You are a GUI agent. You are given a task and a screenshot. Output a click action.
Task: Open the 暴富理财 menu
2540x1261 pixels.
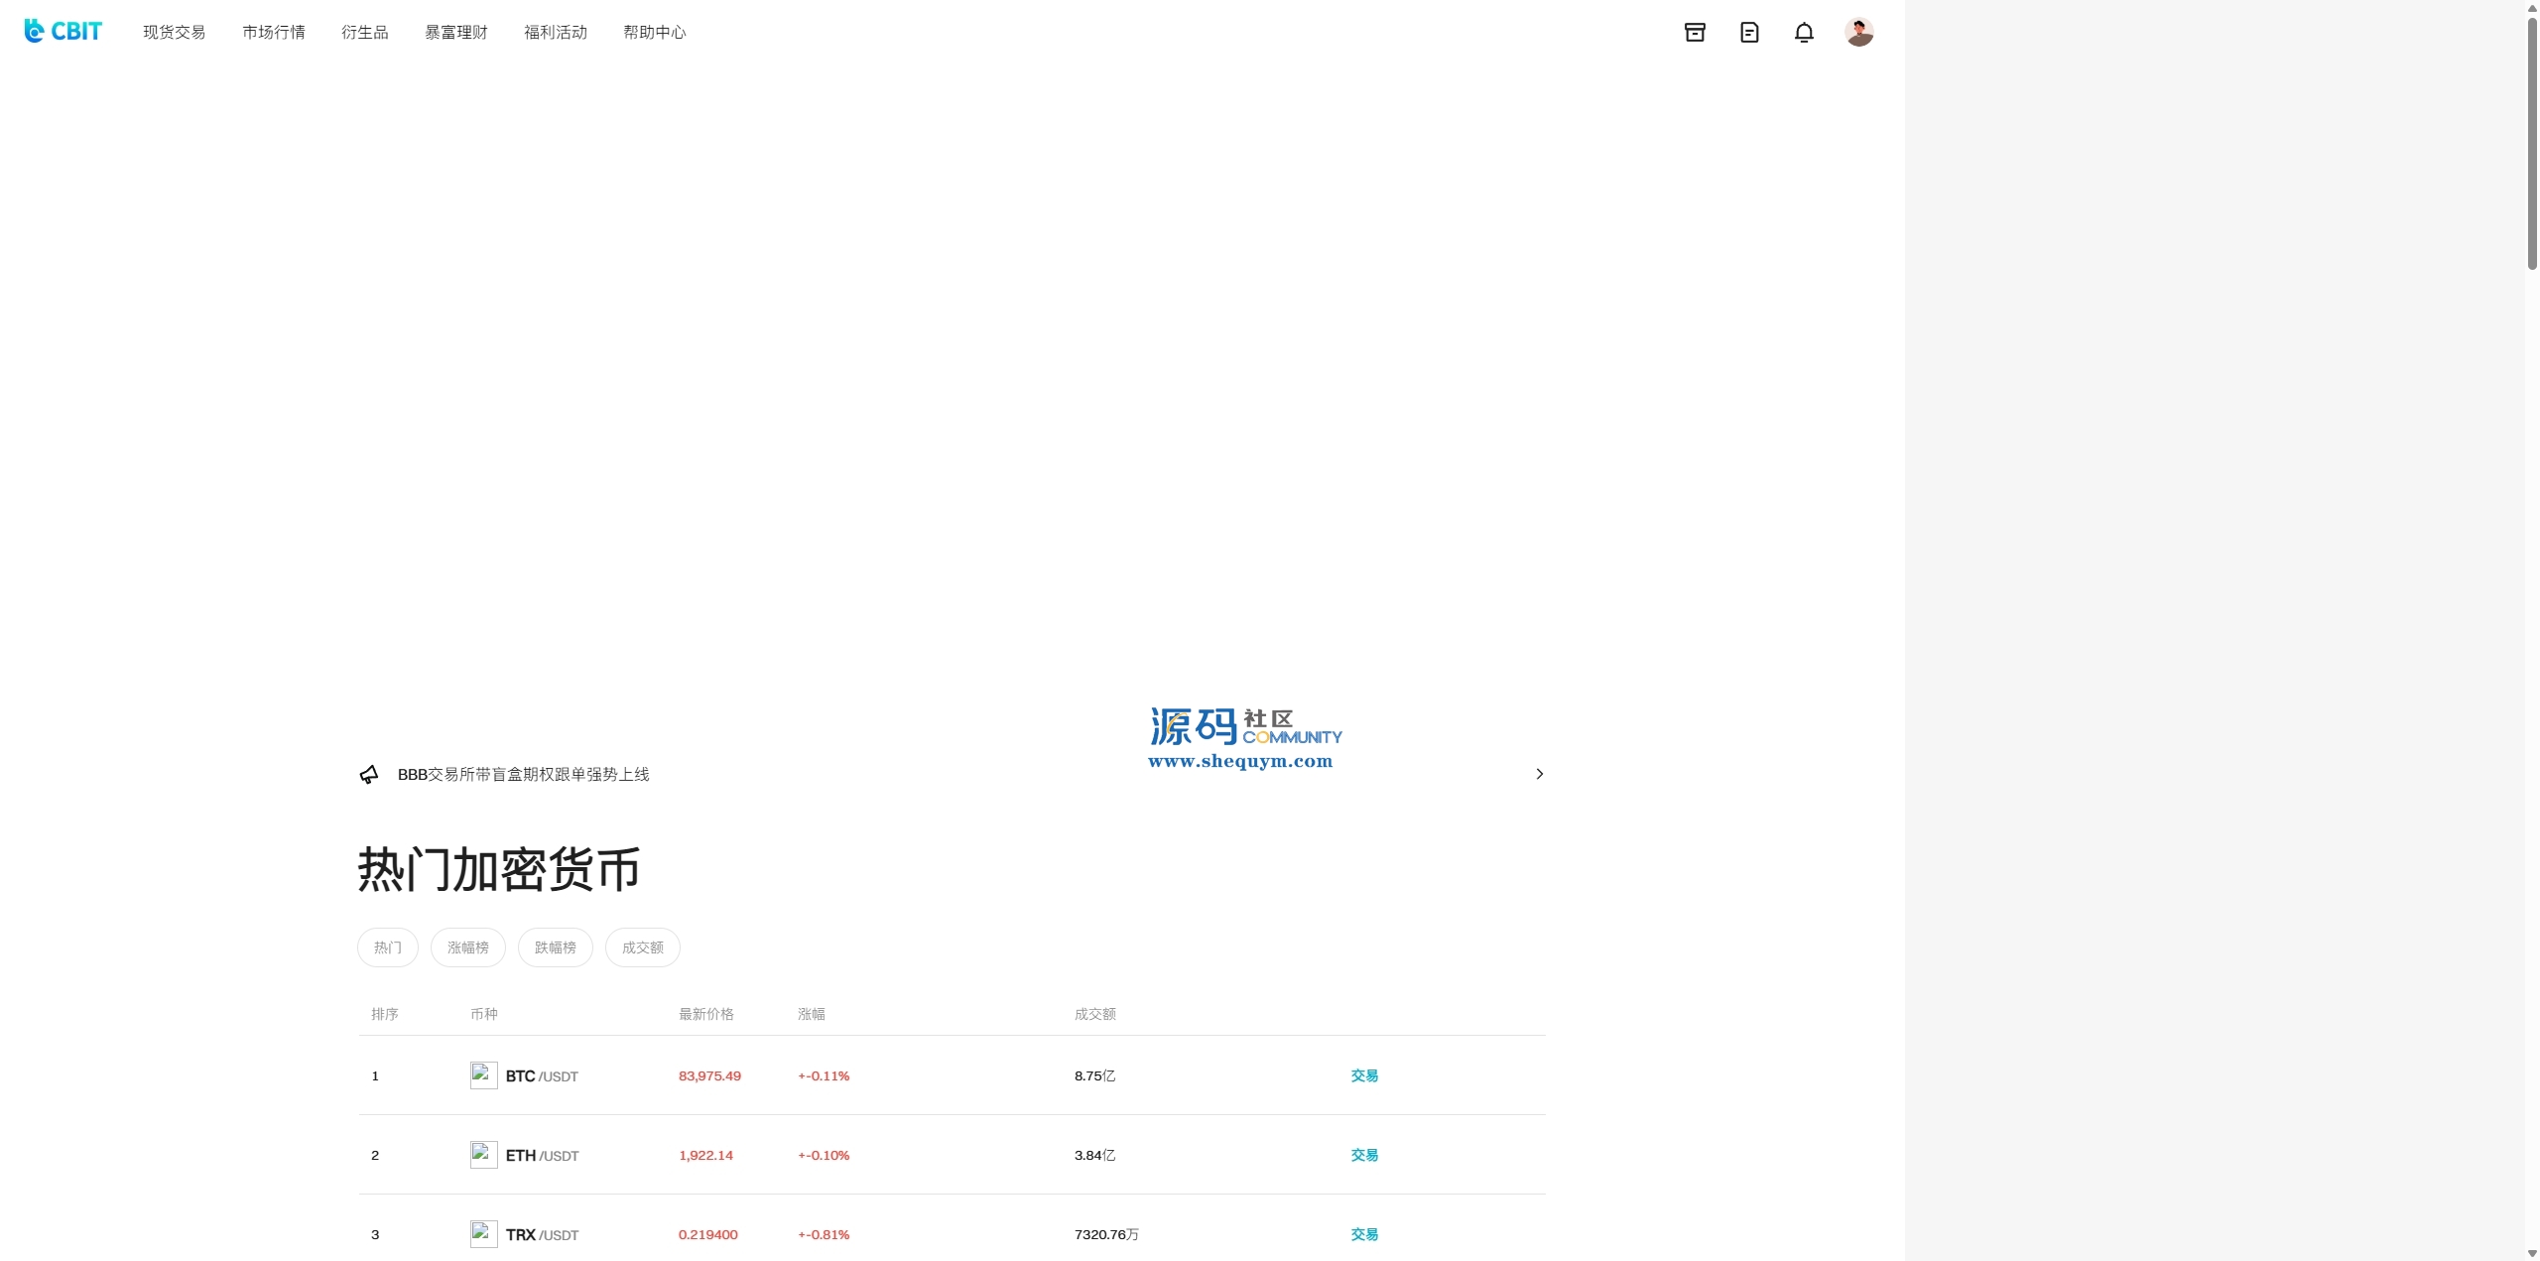coord(455,33)
